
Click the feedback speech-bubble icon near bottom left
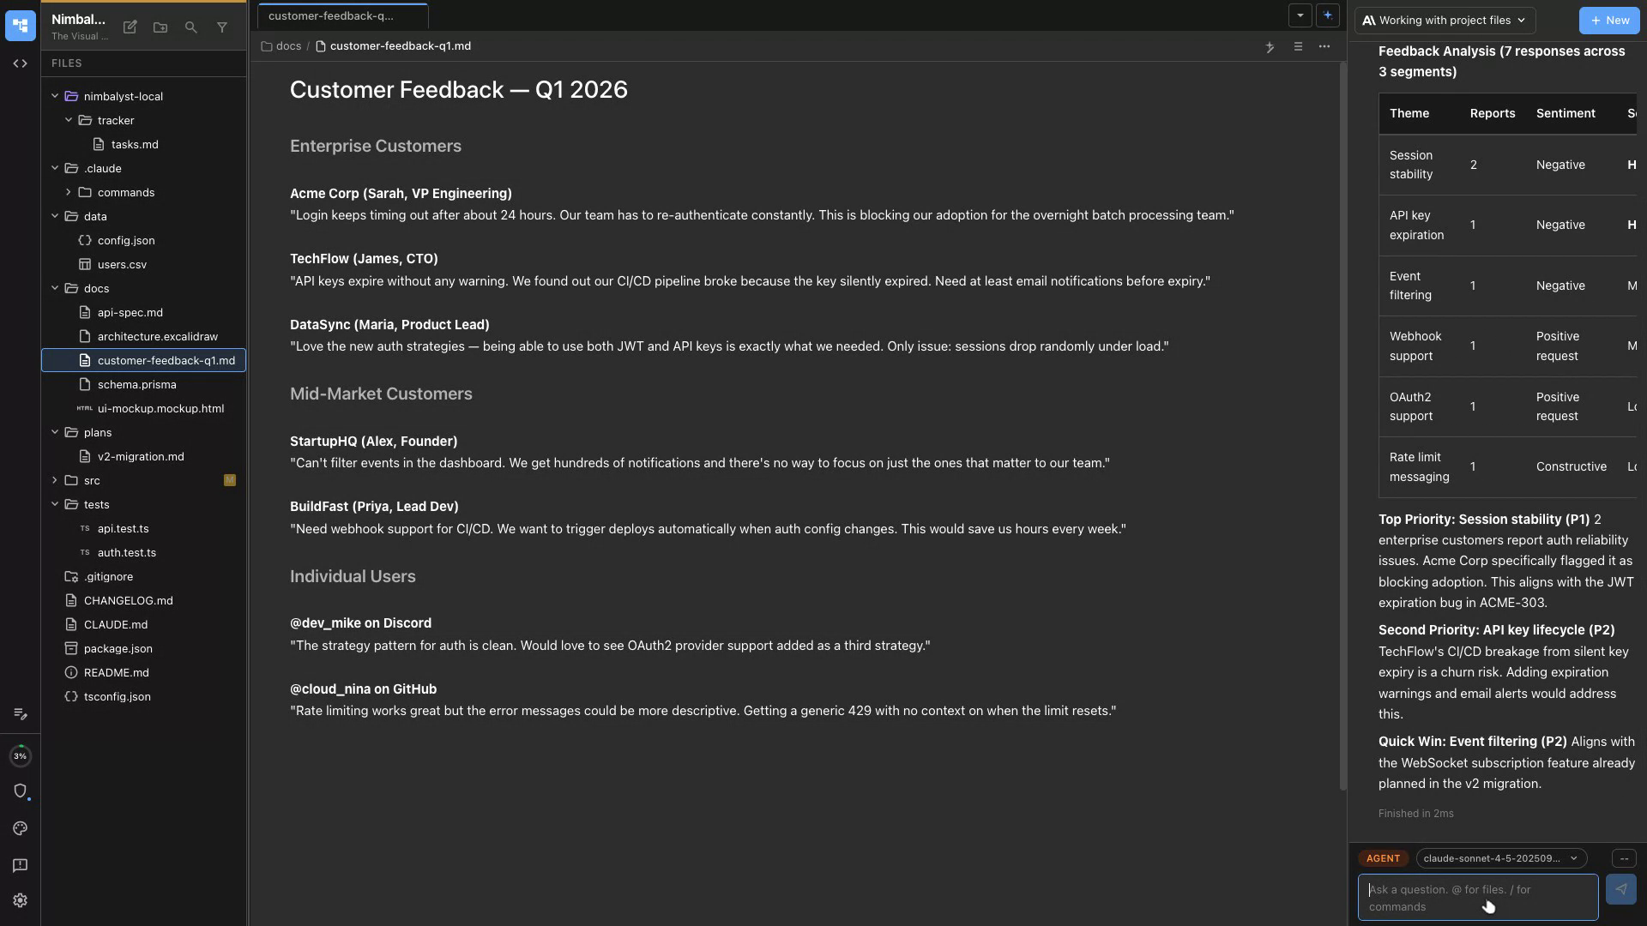coord(20,865)
